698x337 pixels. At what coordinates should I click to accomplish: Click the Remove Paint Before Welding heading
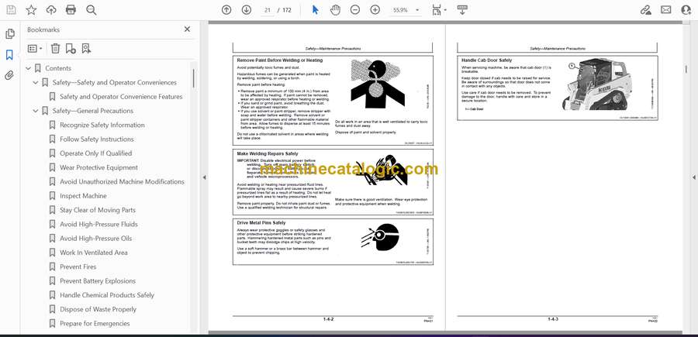pyautogui.click(x=279, y=60)
